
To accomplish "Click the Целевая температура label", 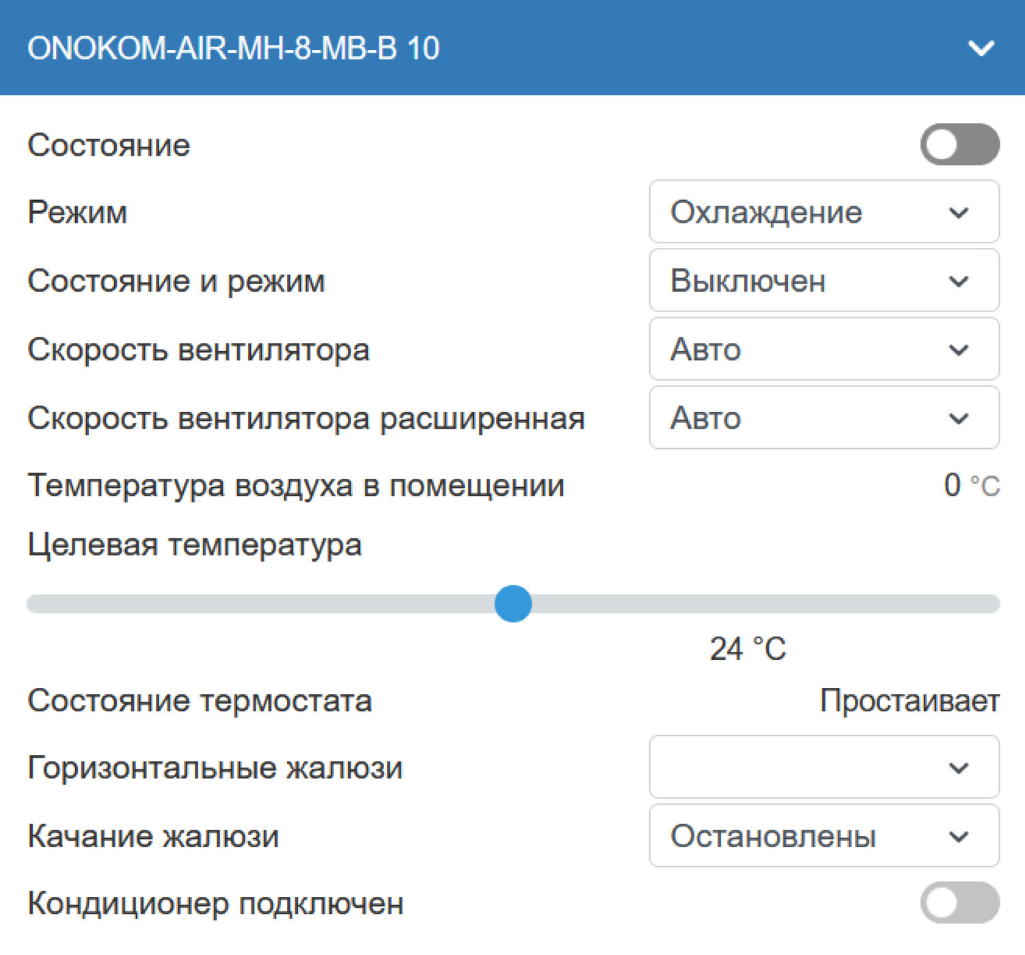I will 195,545.
